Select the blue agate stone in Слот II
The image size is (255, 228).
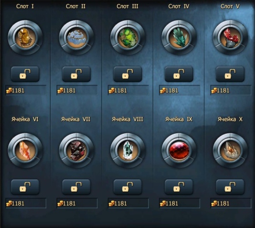tap(76, 38)
